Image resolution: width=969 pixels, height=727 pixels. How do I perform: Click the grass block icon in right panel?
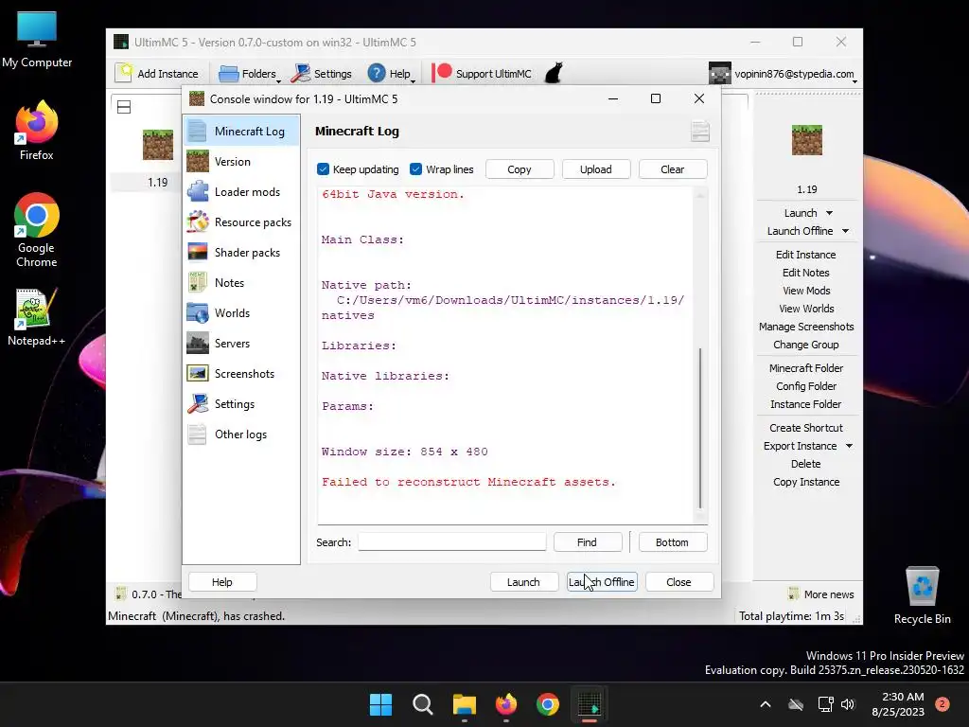click(807, 140)
